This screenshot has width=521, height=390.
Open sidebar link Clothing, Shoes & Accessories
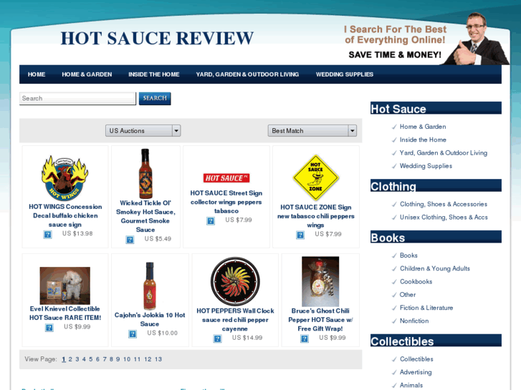(444, 204)
